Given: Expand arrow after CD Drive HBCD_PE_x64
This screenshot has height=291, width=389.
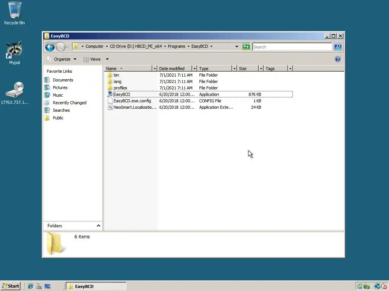Looking at the screenshot, I should [165, 47].
